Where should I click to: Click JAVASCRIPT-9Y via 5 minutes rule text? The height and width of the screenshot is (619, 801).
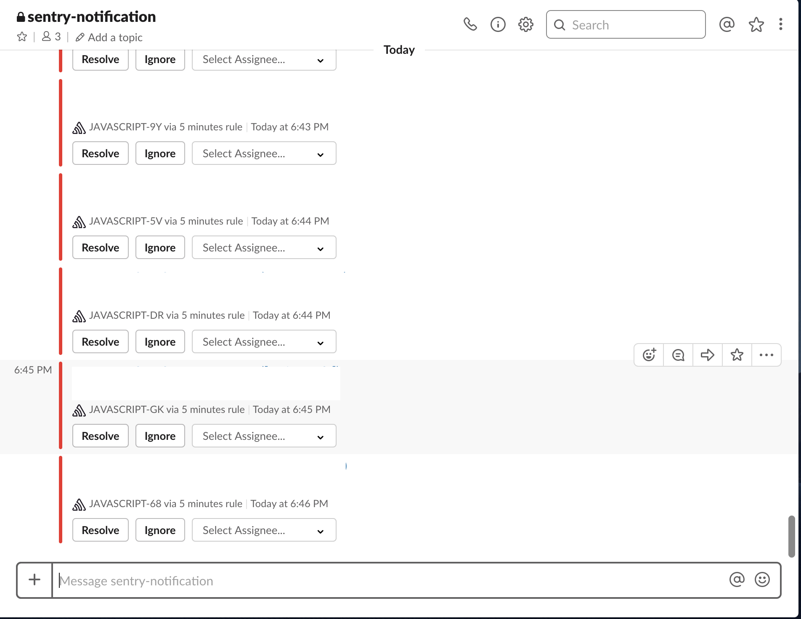[166, 127]
